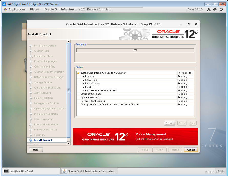Click the network status icon in the top panel

point(209,9)
